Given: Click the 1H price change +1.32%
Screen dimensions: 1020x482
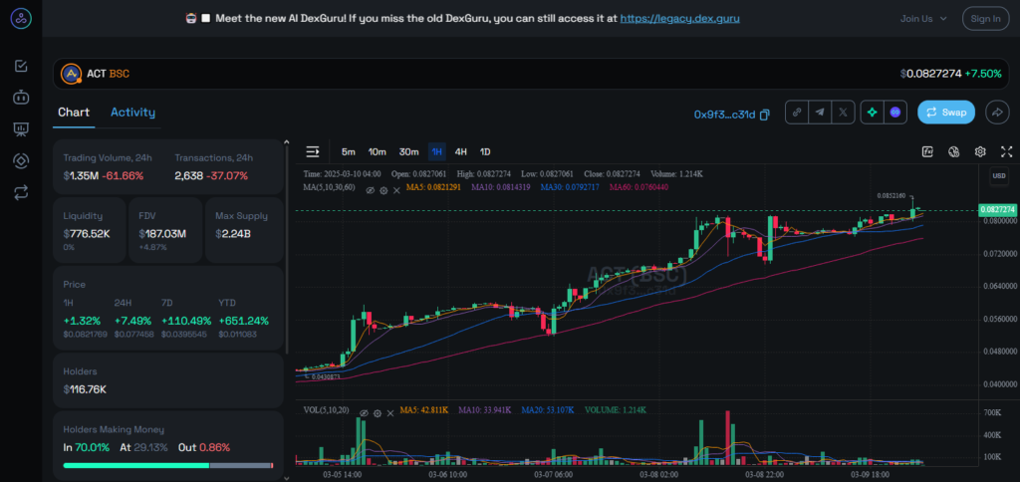Looking at the screenshot, I should click(x=82, y=321).
